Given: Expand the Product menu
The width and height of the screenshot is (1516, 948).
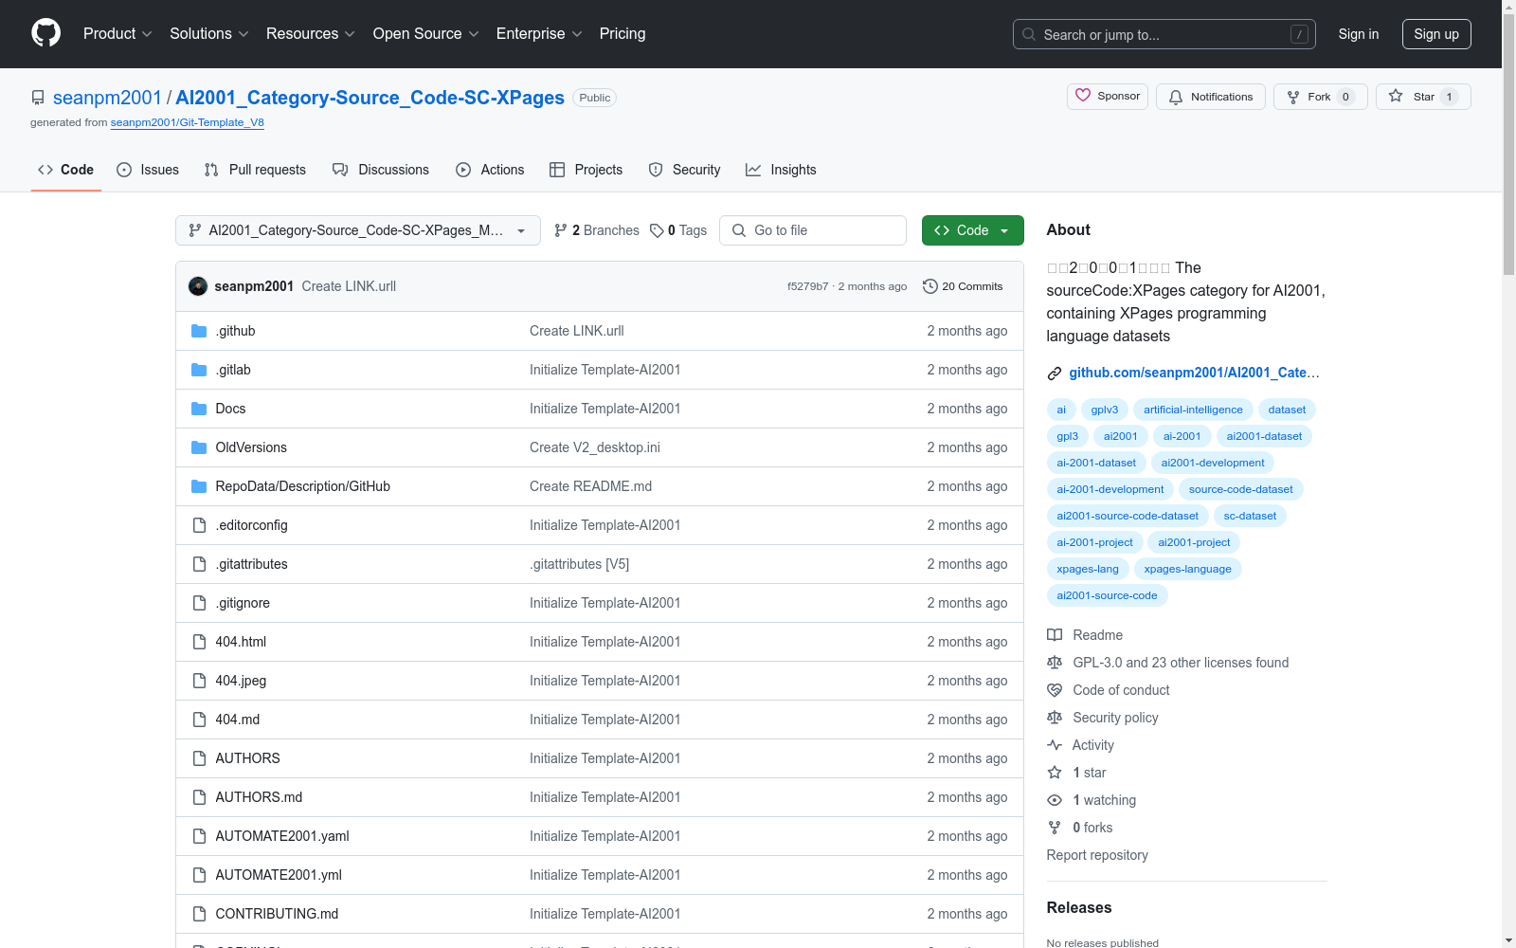Looking at the screenshot, I should [x=117, y=34].
